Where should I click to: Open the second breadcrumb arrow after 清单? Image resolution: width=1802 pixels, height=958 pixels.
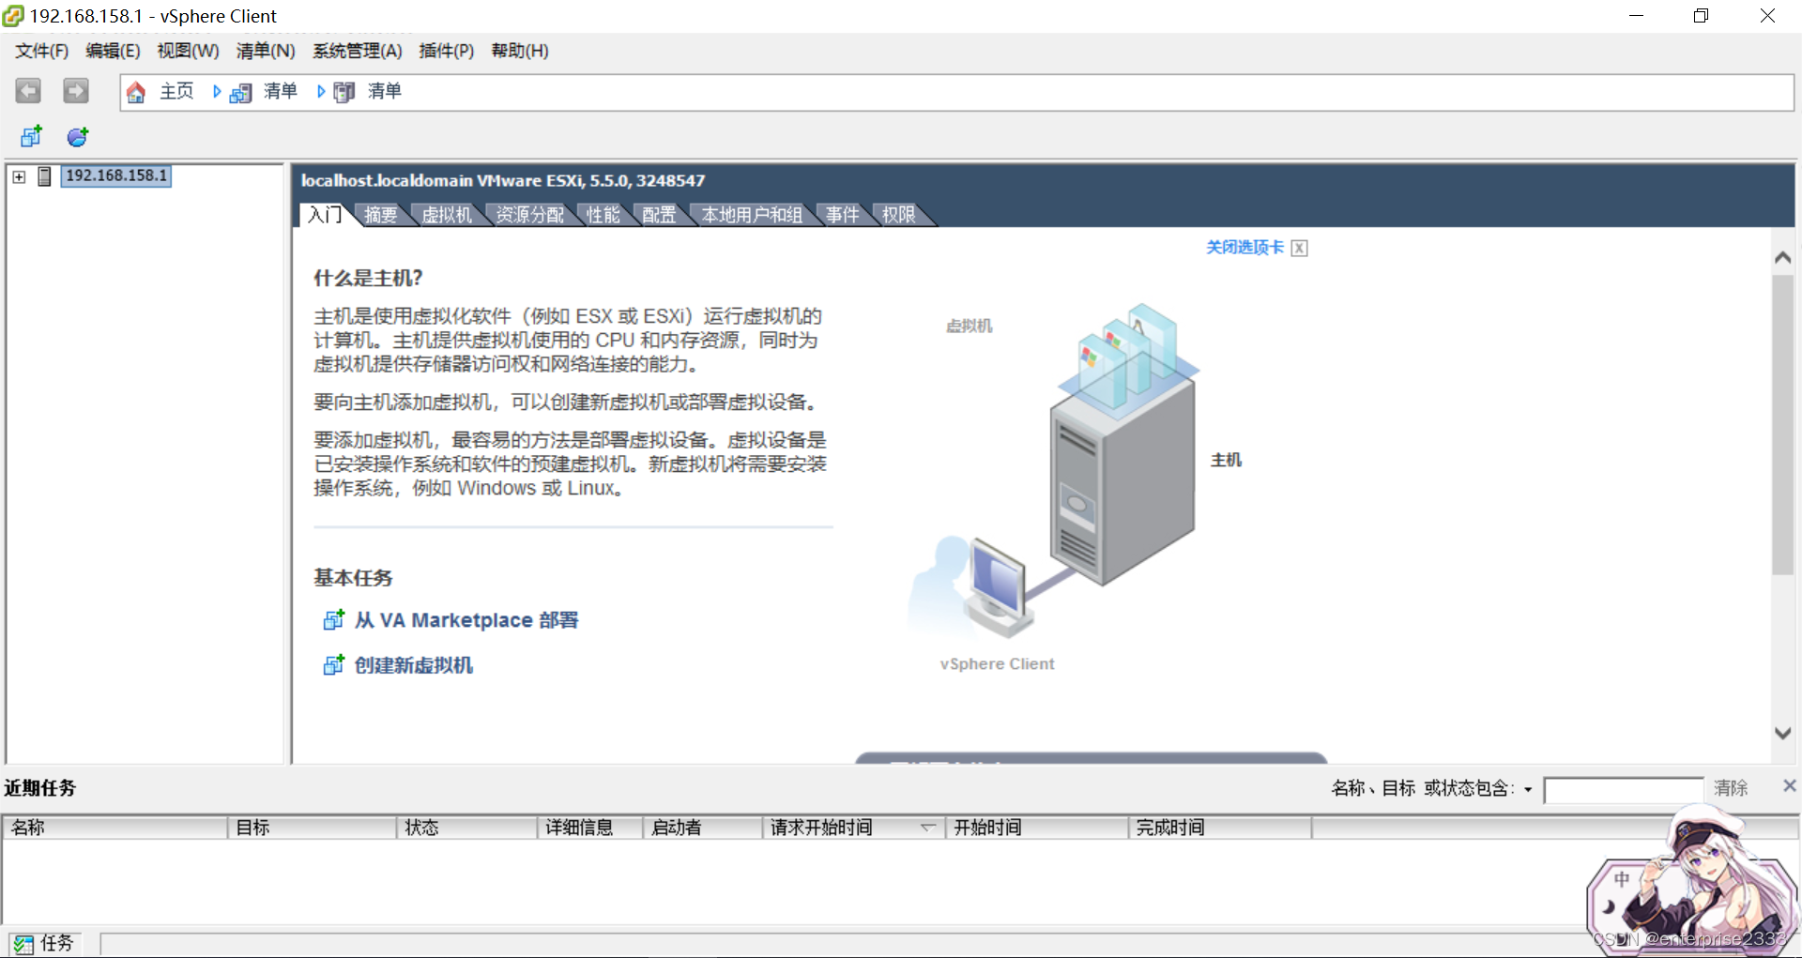tap(321, 91)
